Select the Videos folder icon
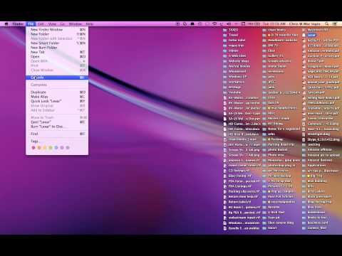This screenshot has height=256, width=342. coord(225,50)
